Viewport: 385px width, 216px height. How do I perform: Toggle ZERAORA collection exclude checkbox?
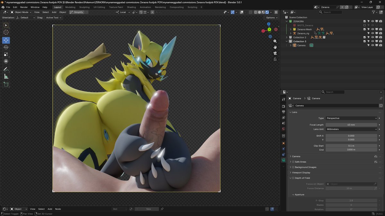point(364,21)
